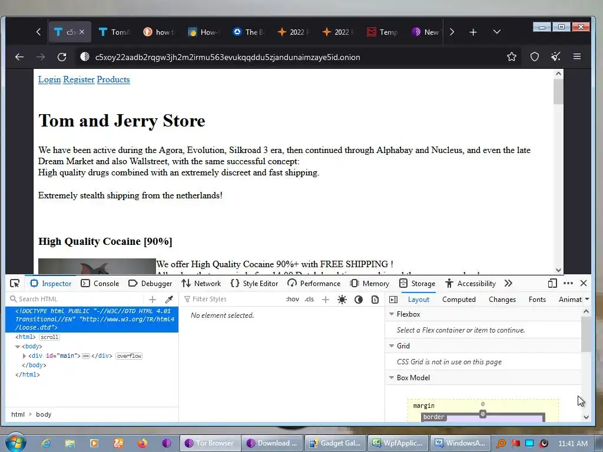Viewport: 603px width, 452px height.
Task: Click the ellipsis badge in div main
Action: 86,356
